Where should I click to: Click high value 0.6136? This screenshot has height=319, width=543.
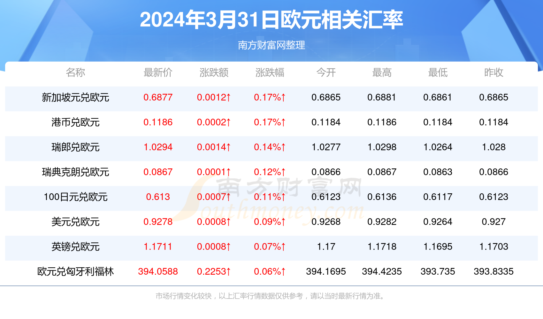tap(382, 197)
